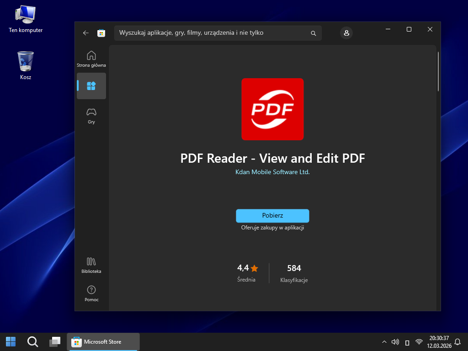Viewport: 468px width, 351px height.
Task: Click the back arrow in Microsoft Store
Action: point(85,33)
